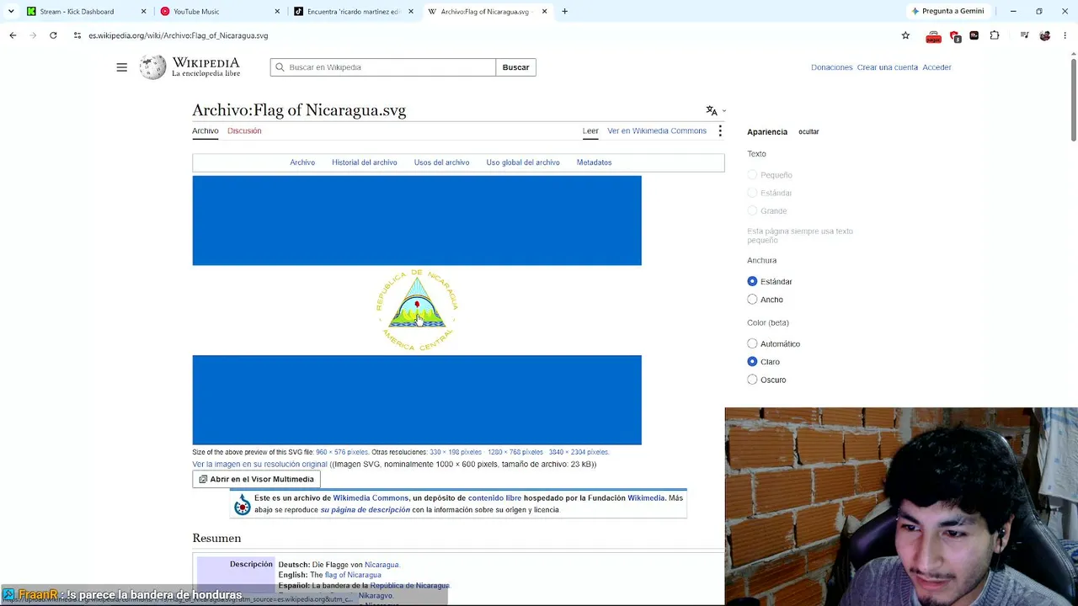The height and width of the screenshot is (606, 1078).
Task: Switch to the Leer view tab
Action: 590,131
